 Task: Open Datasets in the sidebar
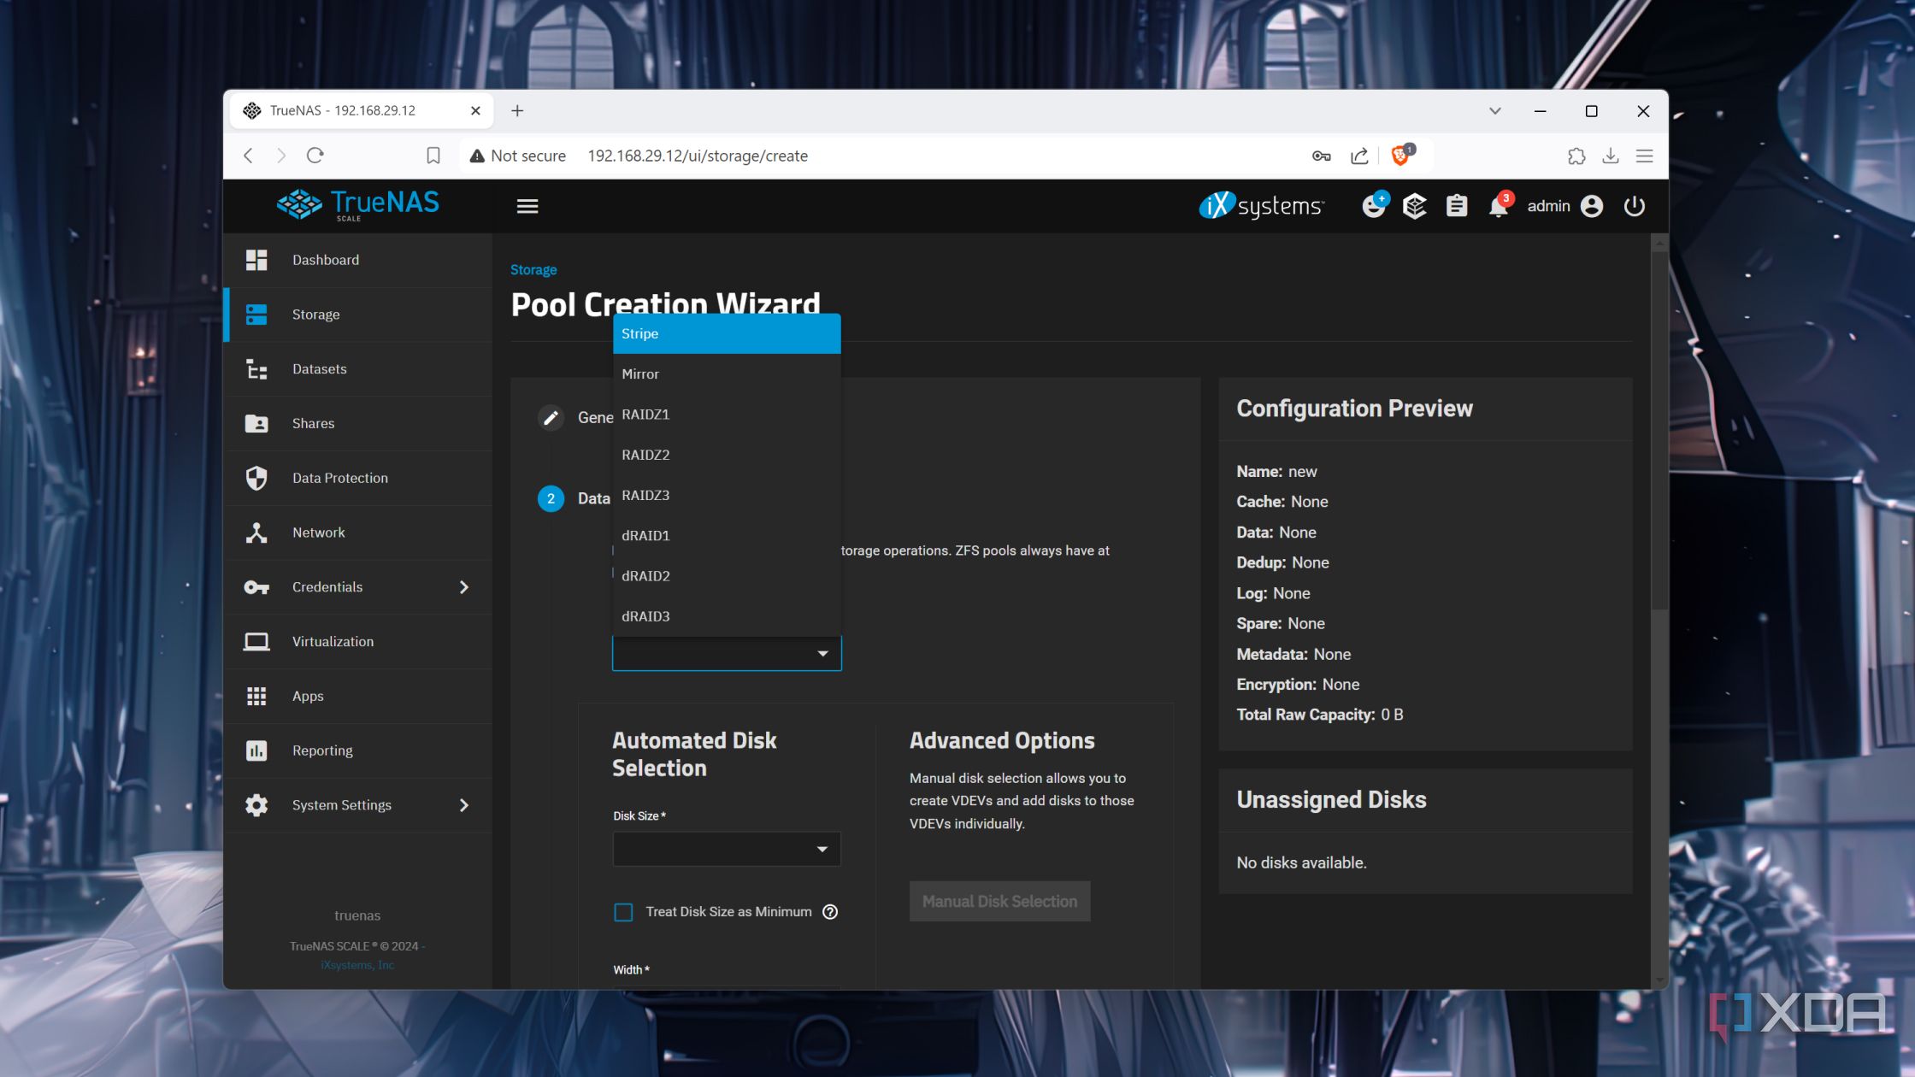click(x=319, y=369)
